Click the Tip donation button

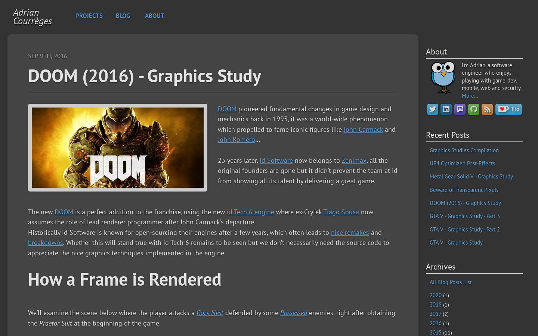[x=508, y=109]
